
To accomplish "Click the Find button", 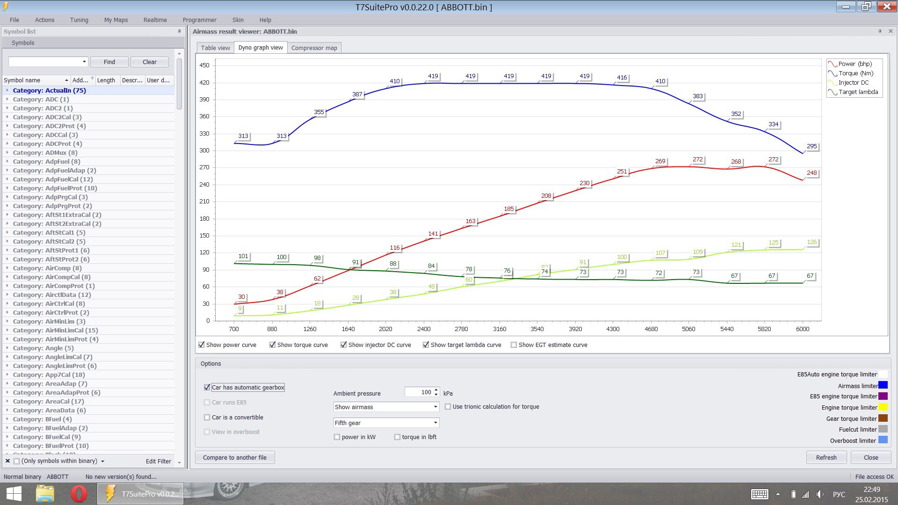I will tap(109, 62).
